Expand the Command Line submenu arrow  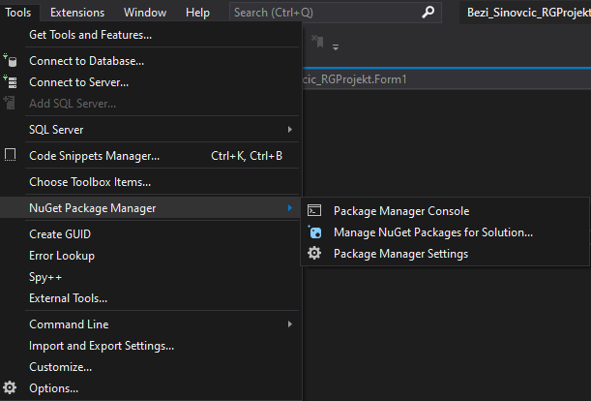coord(290,324)
